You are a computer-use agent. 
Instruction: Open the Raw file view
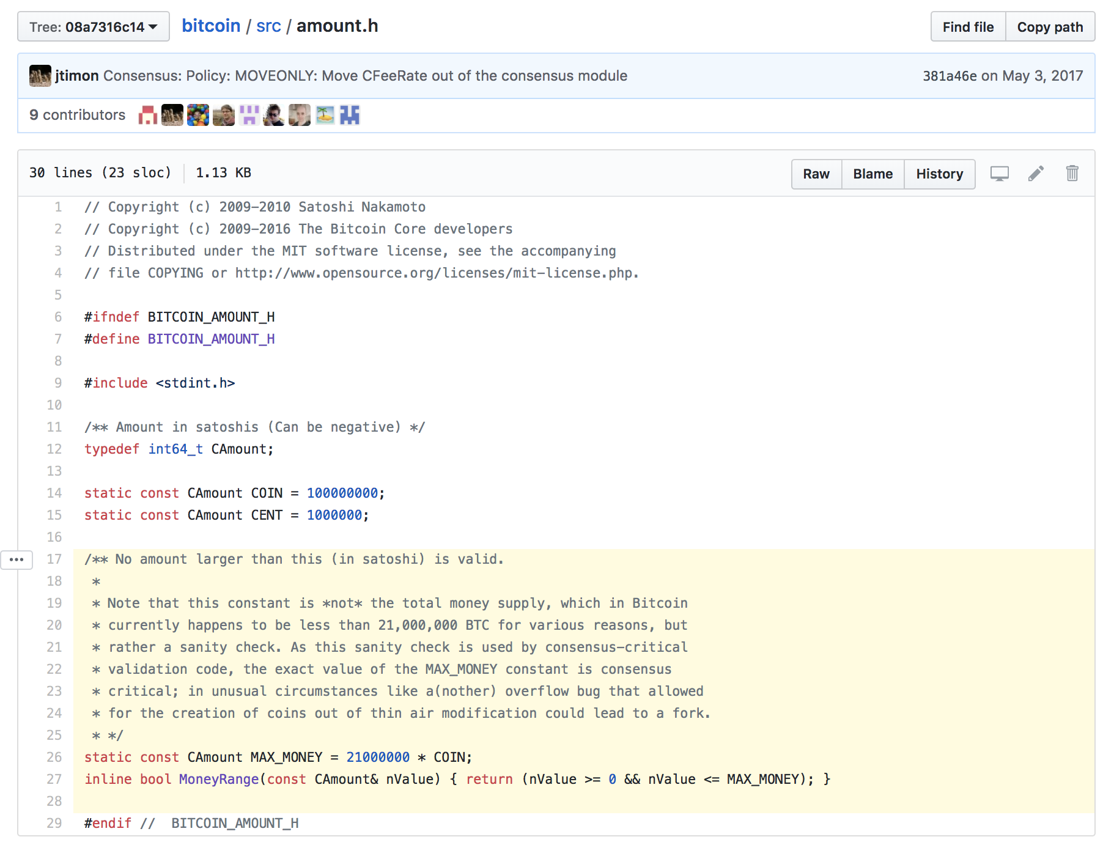coord(816,174)
